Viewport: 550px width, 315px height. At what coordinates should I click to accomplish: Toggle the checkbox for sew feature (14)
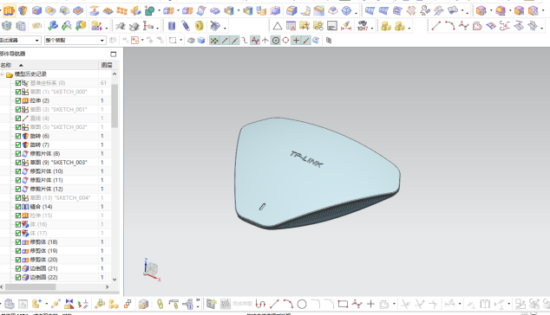point(18,207)
